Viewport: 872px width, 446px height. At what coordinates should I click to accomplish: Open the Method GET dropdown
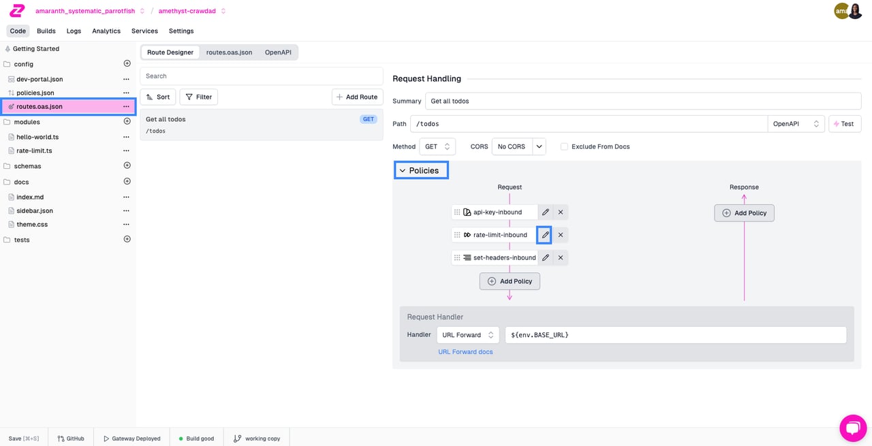(x=438, y=146)
